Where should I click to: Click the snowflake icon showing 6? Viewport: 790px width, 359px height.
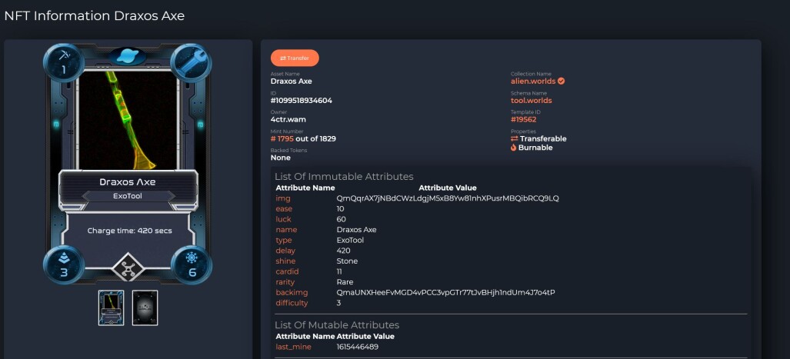tap(192, 265)
